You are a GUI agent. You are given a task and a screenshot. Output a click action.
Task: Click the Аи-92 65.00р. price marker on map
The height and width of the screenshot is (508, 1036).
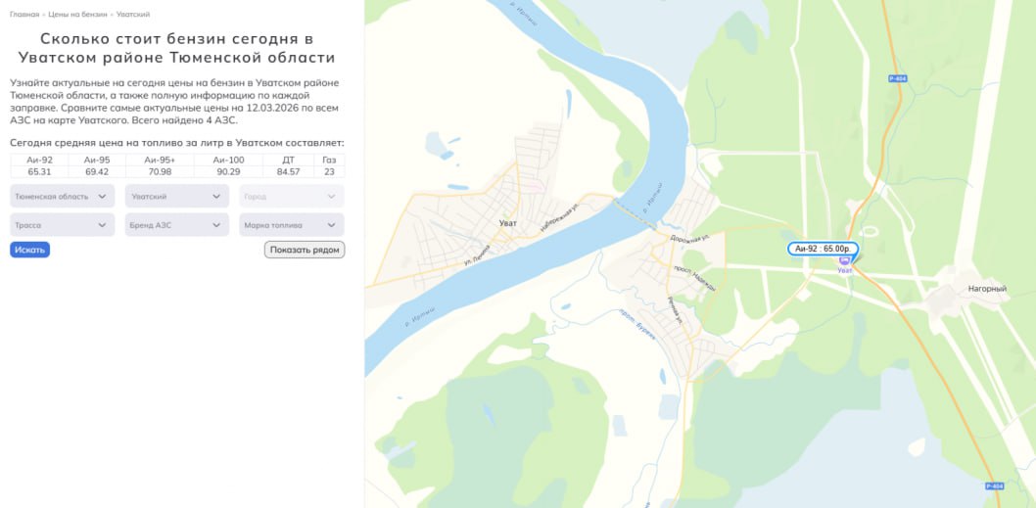coord(823,249)
